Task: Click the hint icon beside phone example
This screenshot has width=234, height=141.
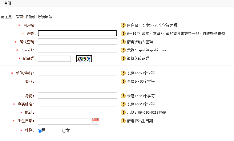Action: coord(123,112)
